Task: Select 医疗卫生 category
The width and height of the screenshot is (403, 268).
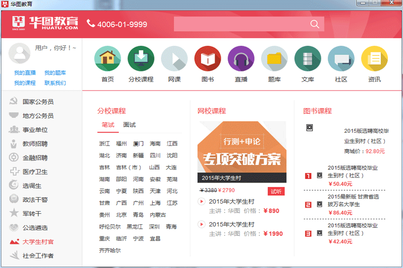Action: [35, 172]
